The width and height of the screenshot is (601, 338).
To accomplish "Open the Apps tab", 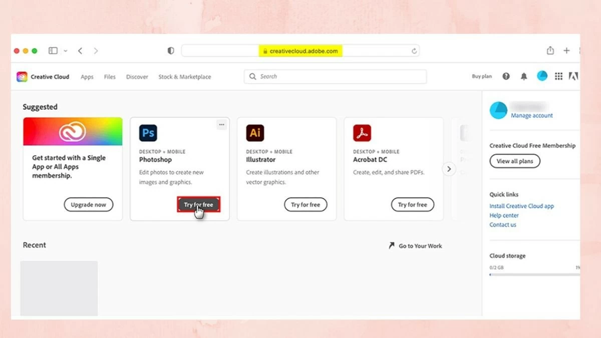I will click(87, 77).
